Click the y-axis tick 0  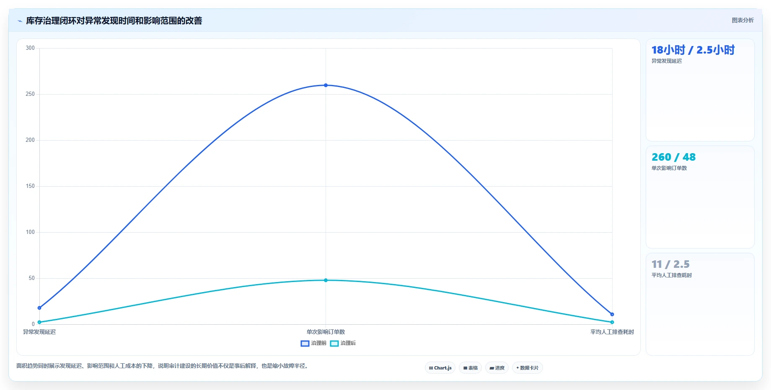tap(33, 324)
